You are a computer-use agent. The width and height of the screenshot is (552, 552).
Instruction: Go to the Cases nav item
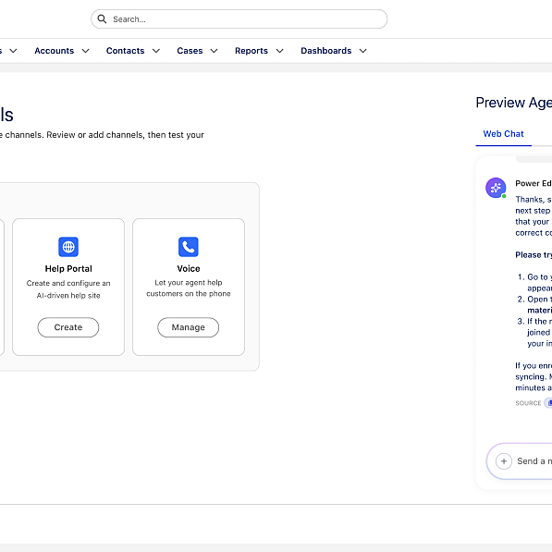[x=190, y=51]
